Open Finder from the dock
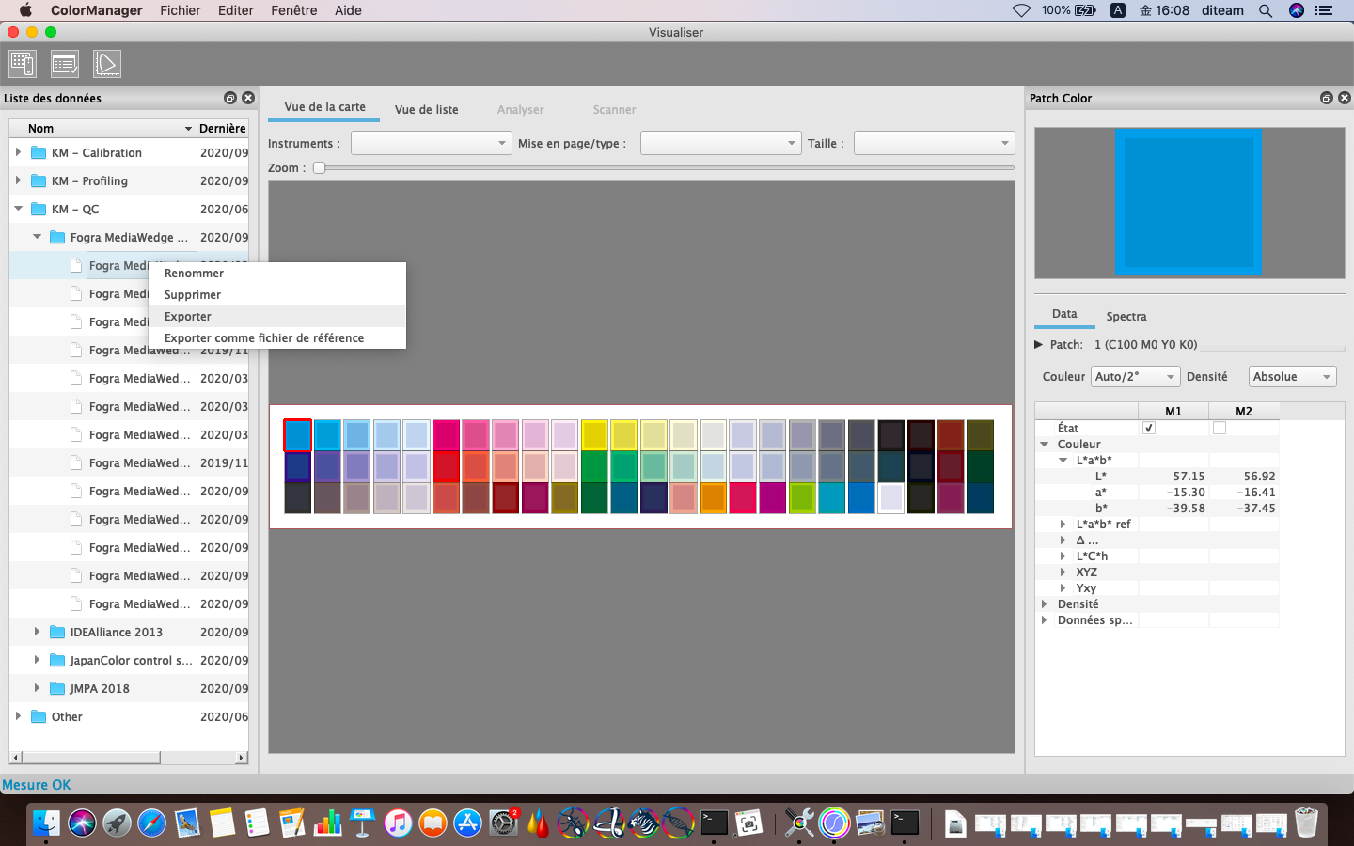The height and width of the screenshot is (846, 1354). coord(46,823)
